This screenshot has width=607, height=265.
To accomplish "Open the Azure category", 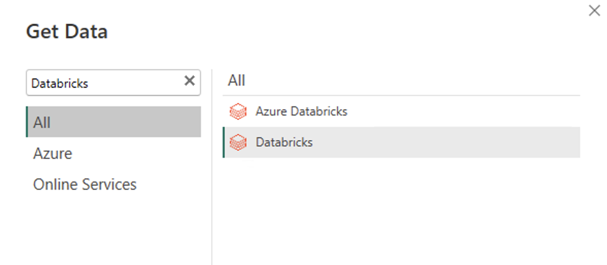I will pyautogui.click(x=53, y=154).
